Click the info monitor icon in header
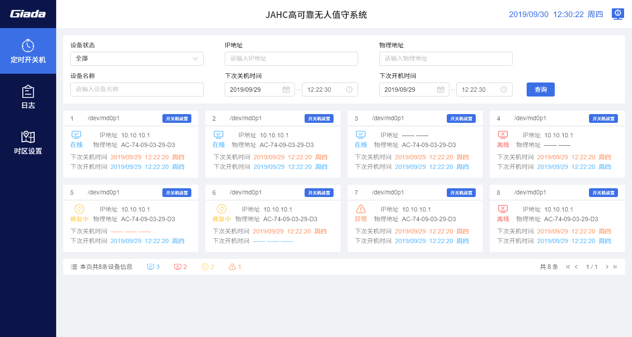 point(618,14)
